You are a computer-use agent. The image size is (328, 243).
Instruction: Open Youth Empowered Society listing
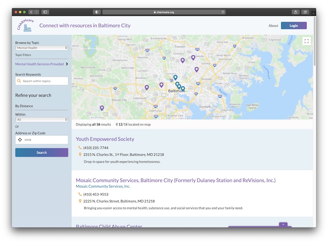(105, 139)
